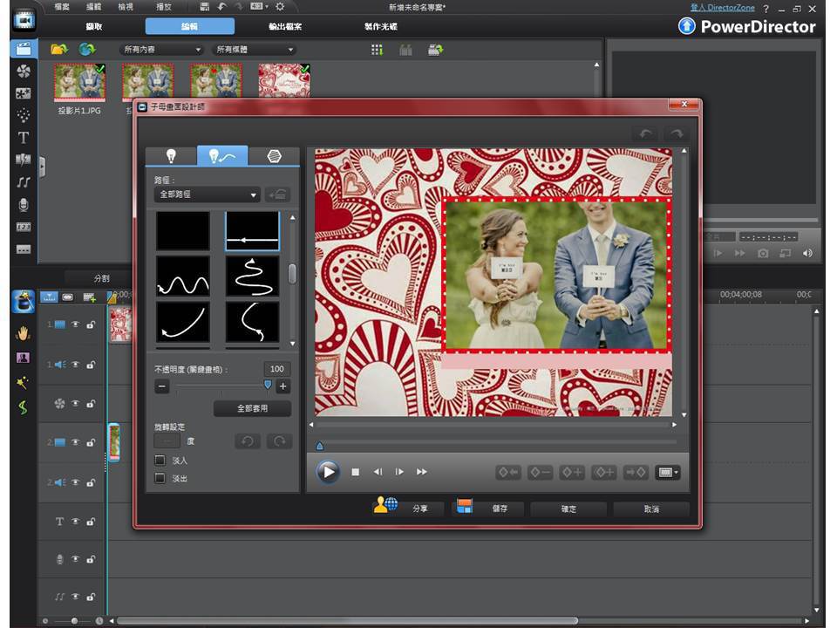Click the help question mark icon
The image size is (837, 628).
pos(766,9)
